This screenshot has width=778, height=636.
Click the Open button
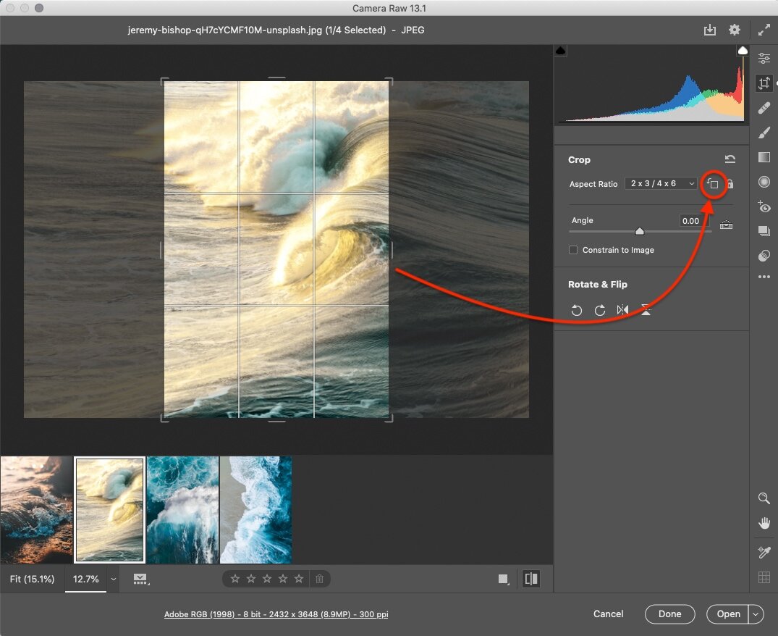pos(728,614)
